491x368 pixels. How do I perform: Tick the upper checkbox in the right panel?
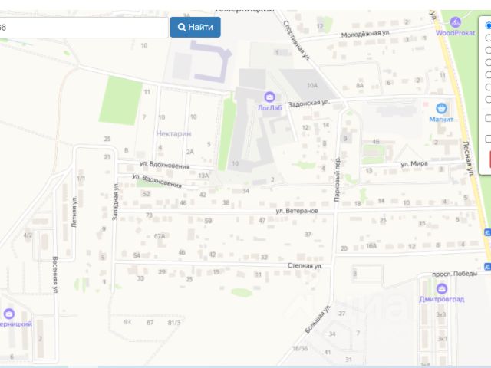pyautogui.click(x=488, y=119)
